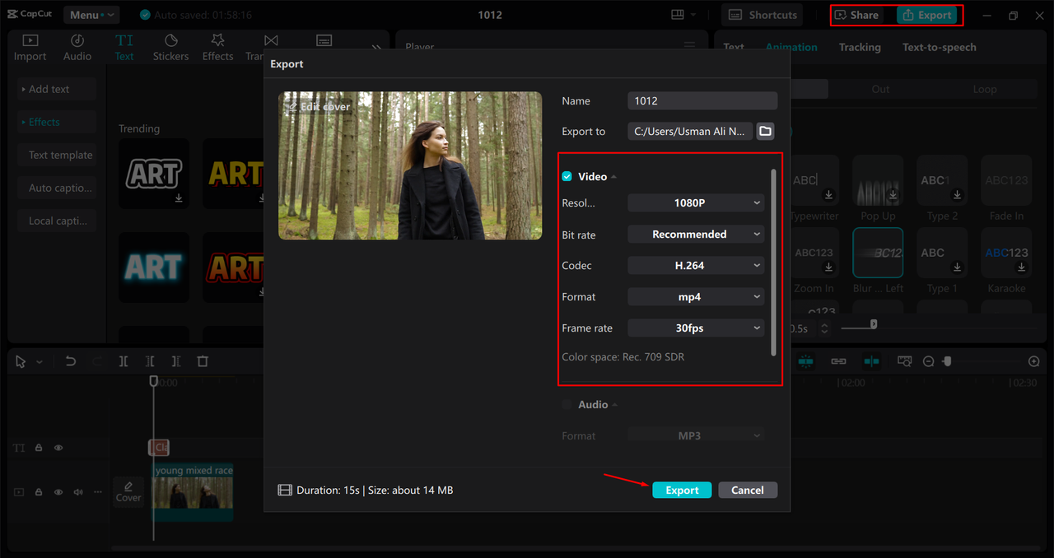Click Add text in the sidebar
The height and width of the screenshot is (558, 1054).
tap(57, 89)
